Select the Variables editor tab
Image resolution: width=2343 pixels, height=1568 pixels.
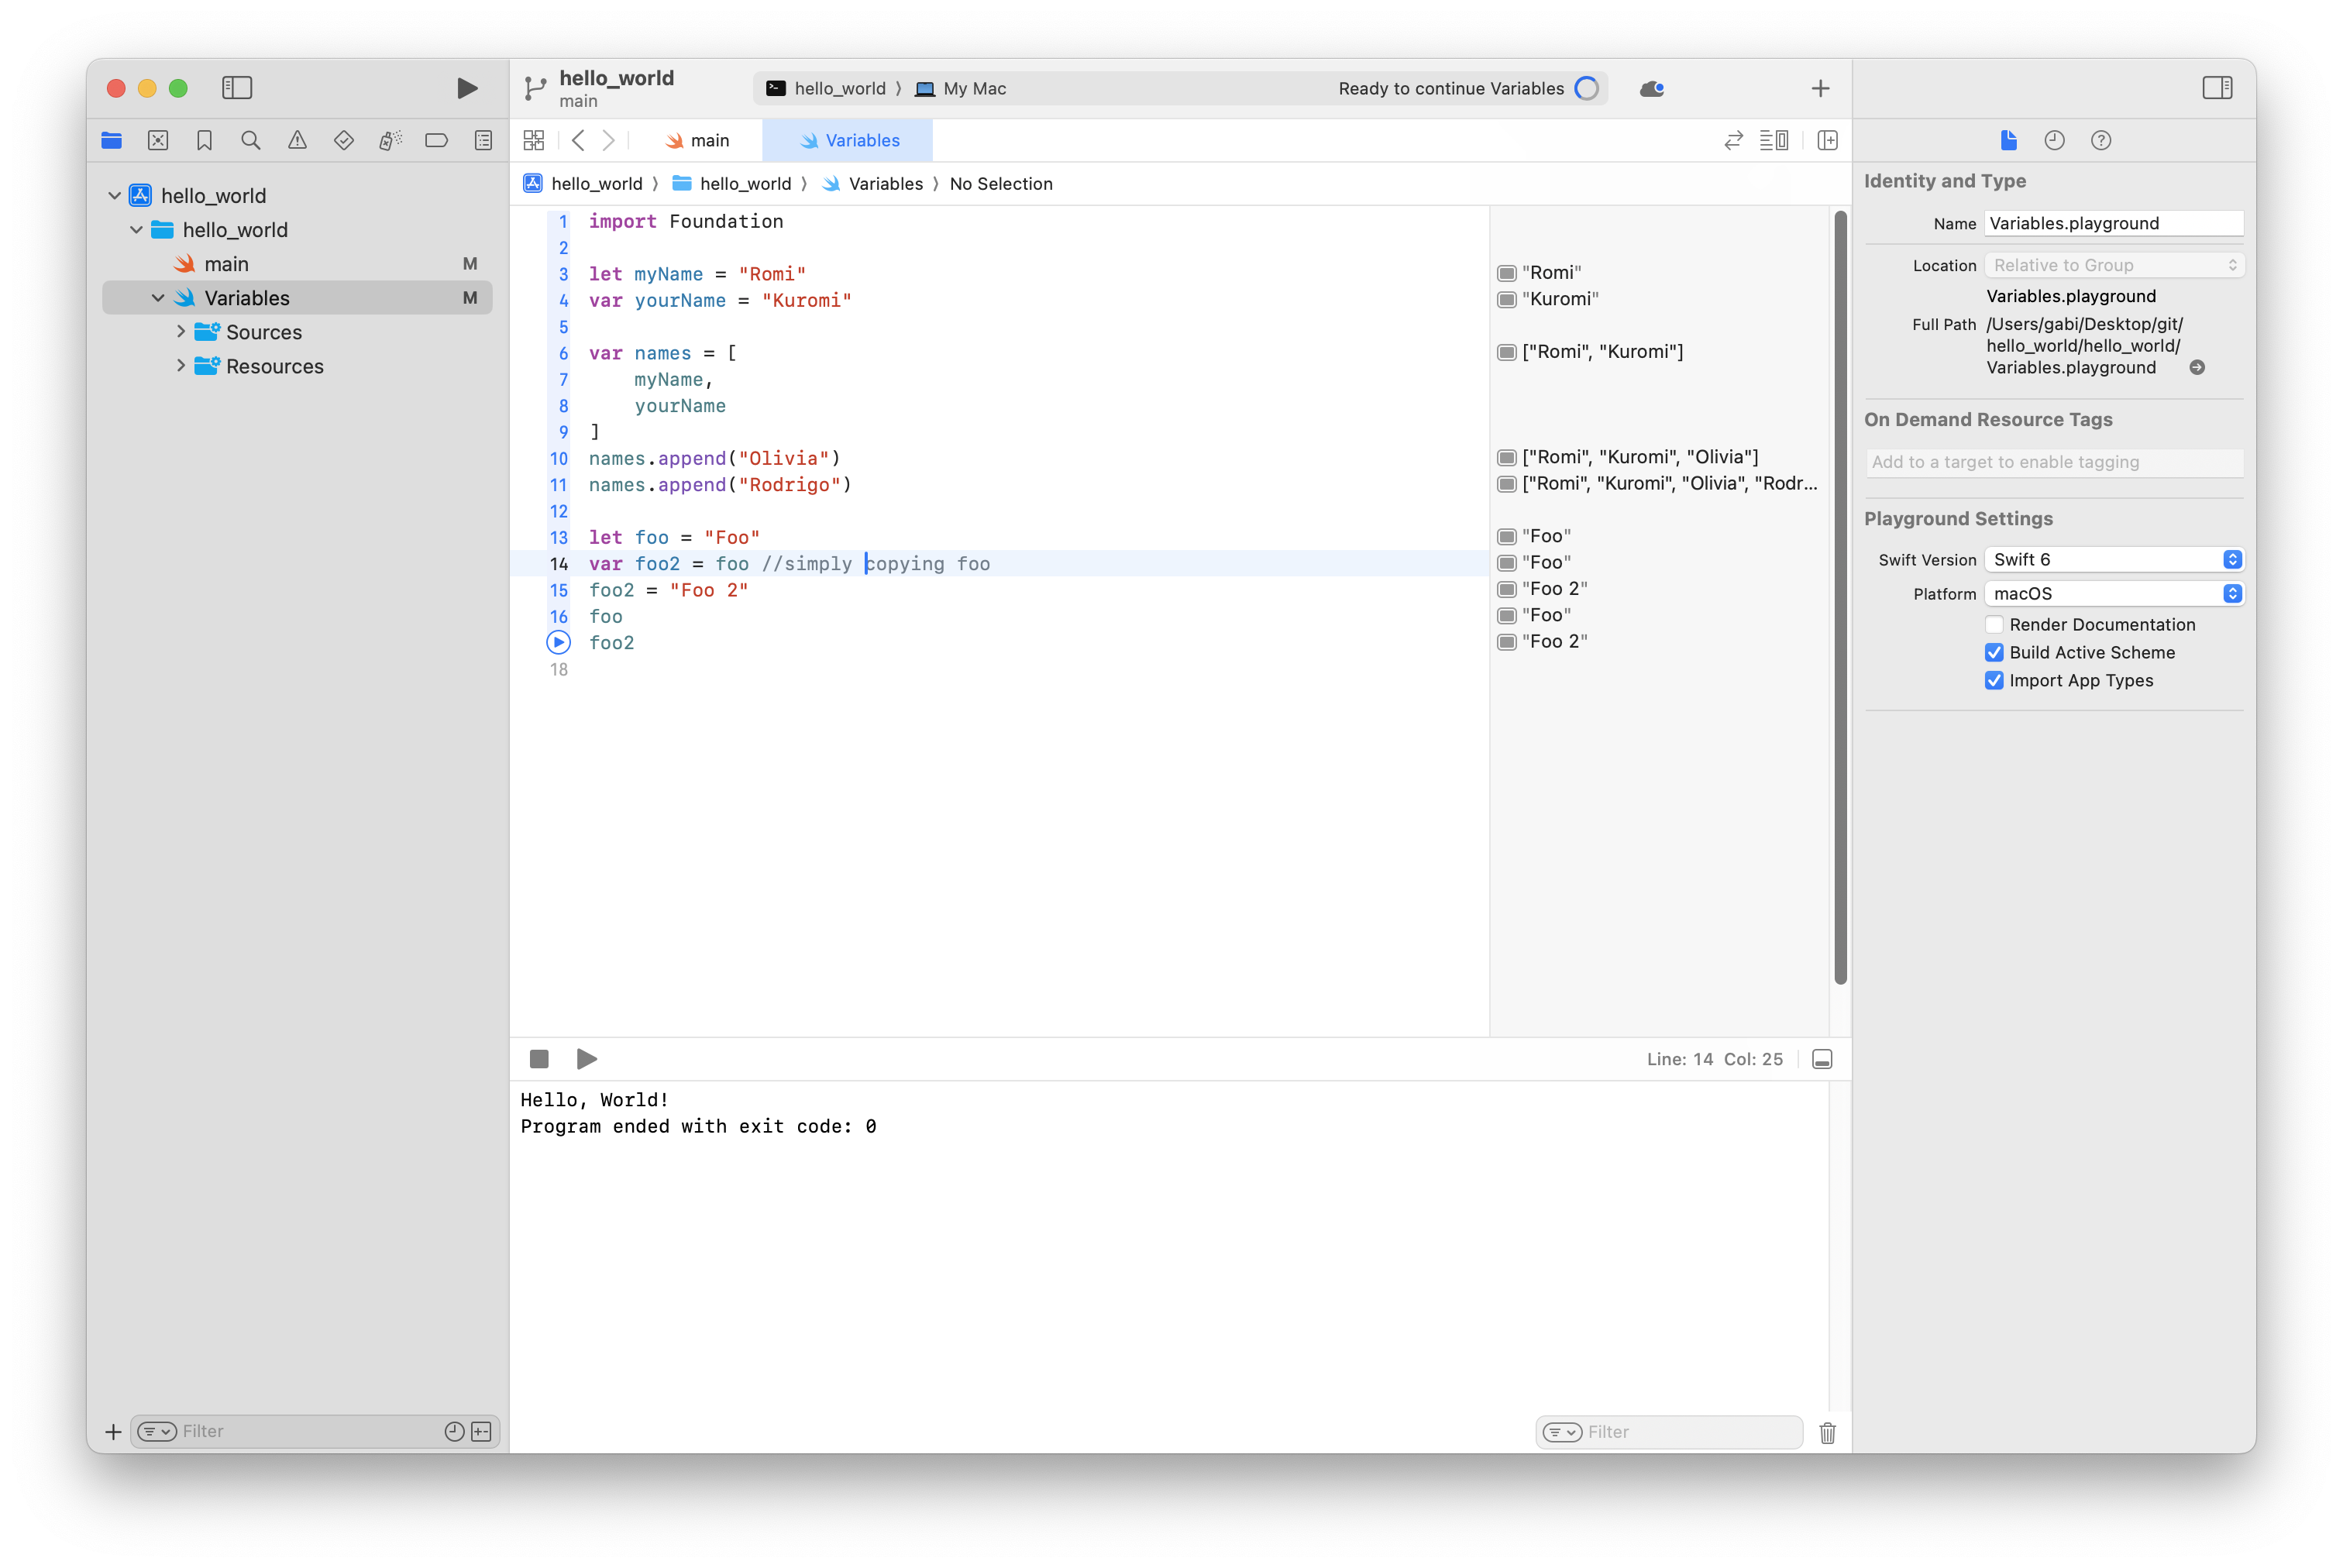point(849,141)
